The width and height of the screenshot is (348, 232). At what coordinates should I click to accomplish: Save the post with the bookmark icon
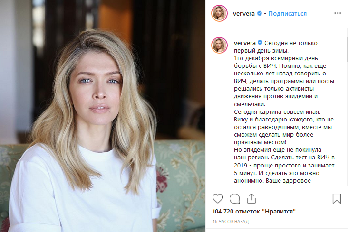pos(337,198)
